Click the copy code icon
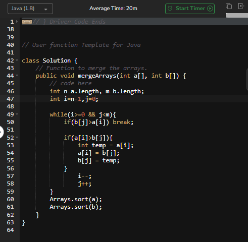Viewport: 248px width, 242px height. tap(229, 6)
